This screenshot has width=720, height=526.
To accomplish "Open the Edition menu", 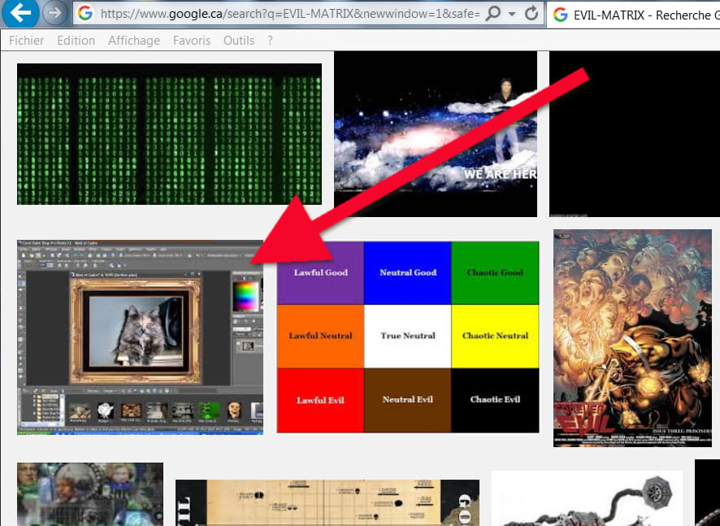I will point(76,40).
